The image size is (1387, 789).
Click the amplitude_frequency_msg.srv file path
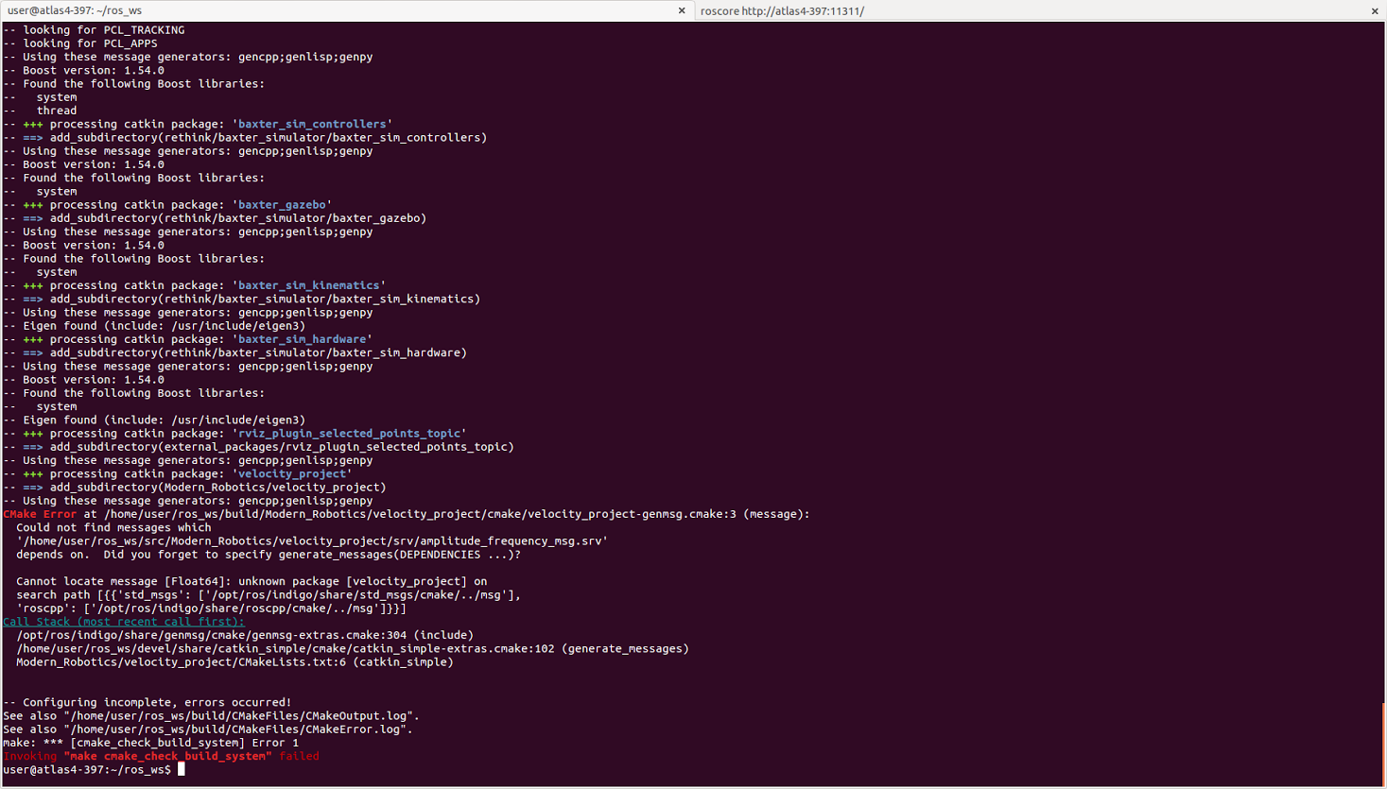point(312,541)
